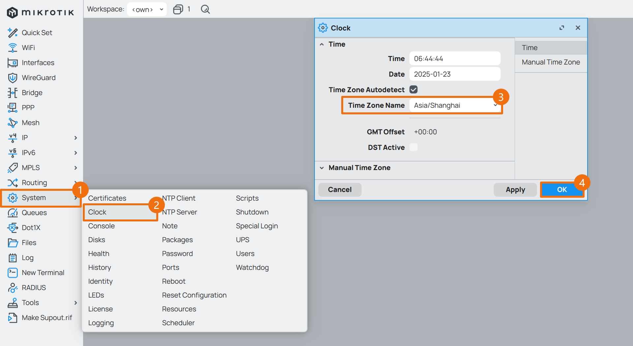This screenshot has height=346, width=633.
Task: Open Health from System submenu
Action: click(99, 254)
